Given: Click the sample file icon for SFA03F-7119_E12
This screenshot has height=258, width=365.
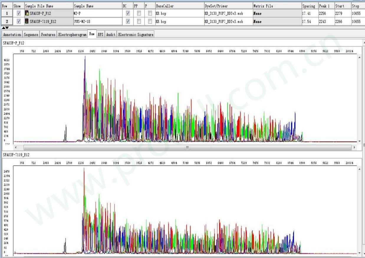Looking at the screenshot, I should [27, 21].
